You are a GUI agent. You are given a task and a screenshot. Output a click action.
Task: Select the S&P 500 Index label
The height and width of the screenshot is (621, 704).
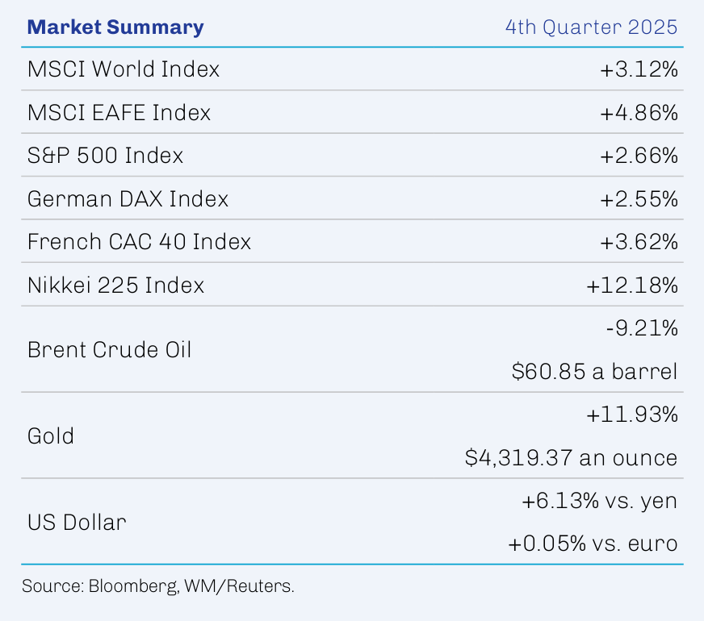click(105, 156)
